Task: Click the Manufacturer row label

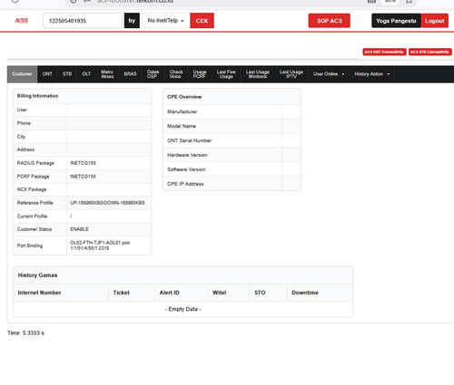Action: pyautogui.click(x=182, y=111)
